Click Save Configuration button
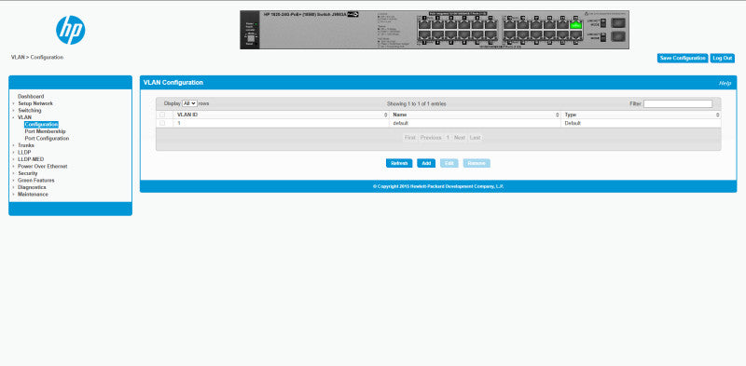The width and height of the screenshot is (746, 366). pyautogui.click(x=683, y=58)
